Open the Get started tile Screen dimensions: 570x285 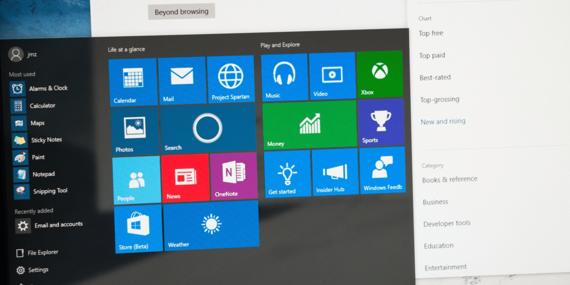(x=288, y=174)
